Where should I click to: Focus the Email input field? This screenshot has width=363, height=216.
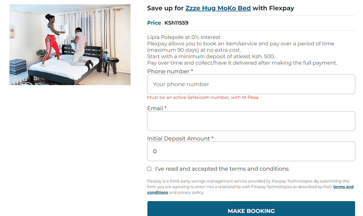(251, 121)
